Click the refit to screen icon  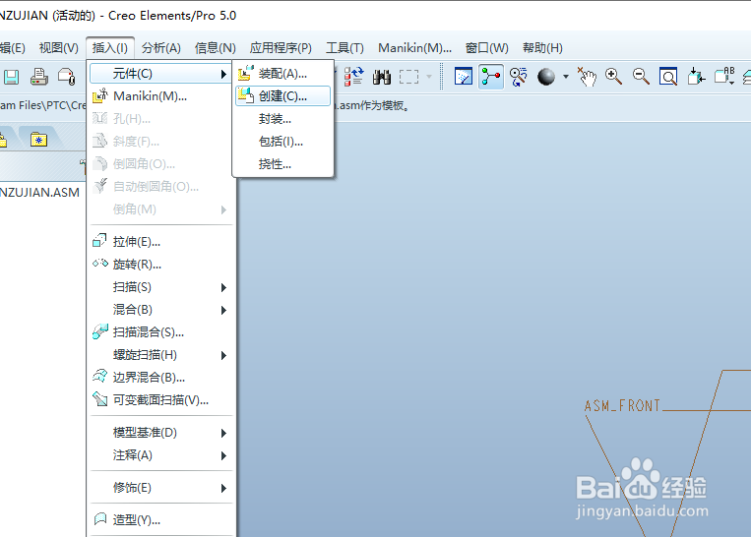coord(668,77)
